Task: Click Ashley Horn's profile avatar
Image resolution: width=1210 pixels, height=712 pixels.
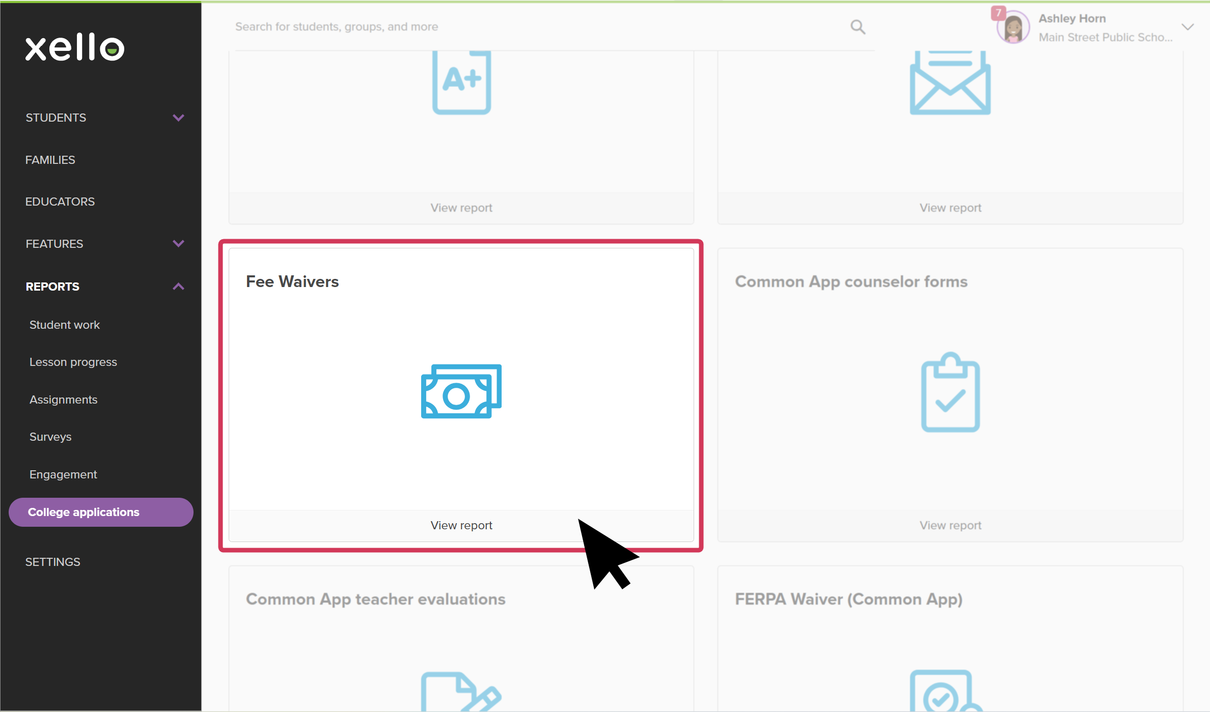Action: (1013, 27)
